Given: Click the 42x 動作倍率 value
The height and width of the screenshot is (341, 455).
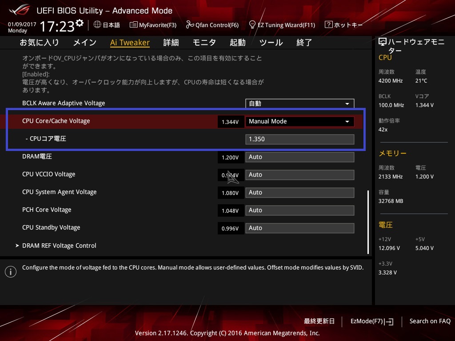Looking at the screenshot, I should [x=383, y=130].
